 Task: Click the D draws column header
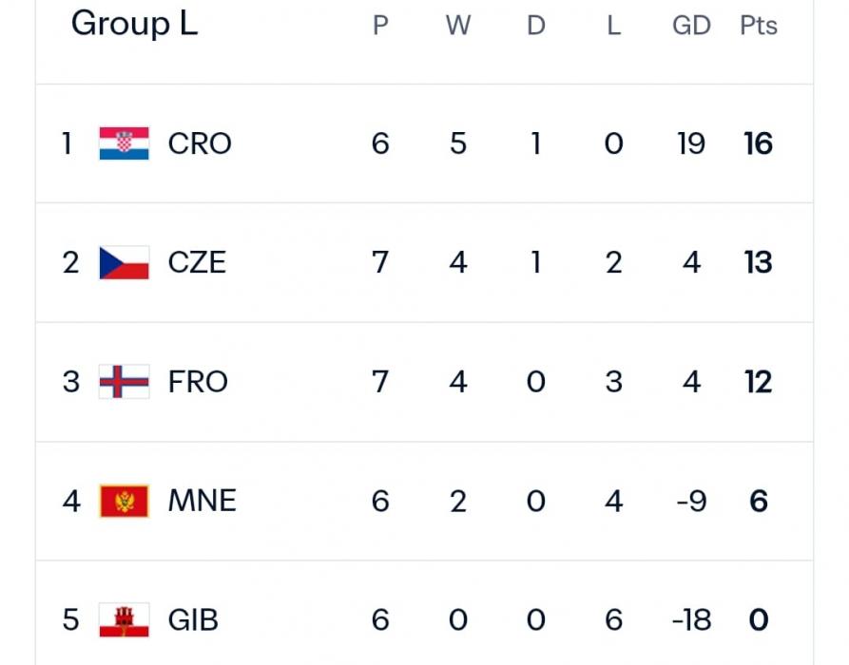point(536,26)
